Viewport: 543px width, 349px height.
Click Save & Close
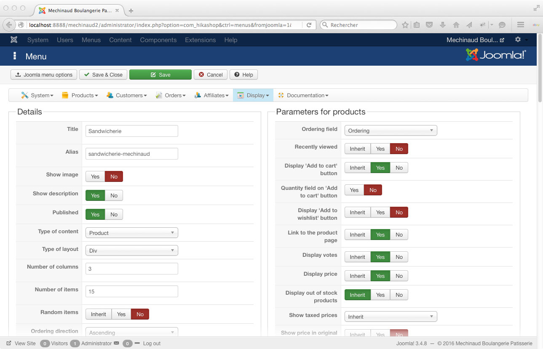(103, 75)
